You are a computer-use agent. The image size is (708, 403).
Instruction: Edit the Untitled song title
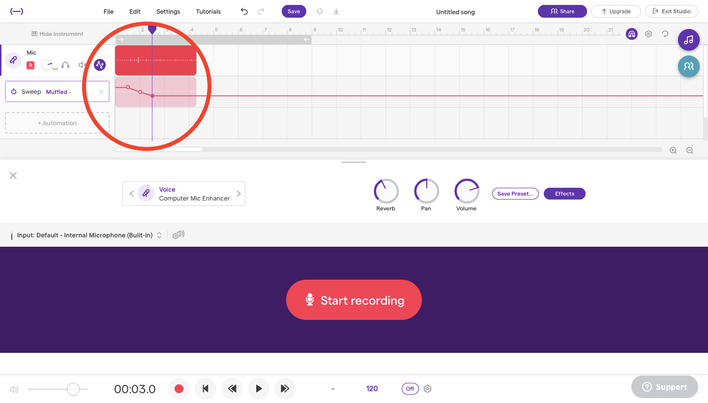tap(455, 12)
